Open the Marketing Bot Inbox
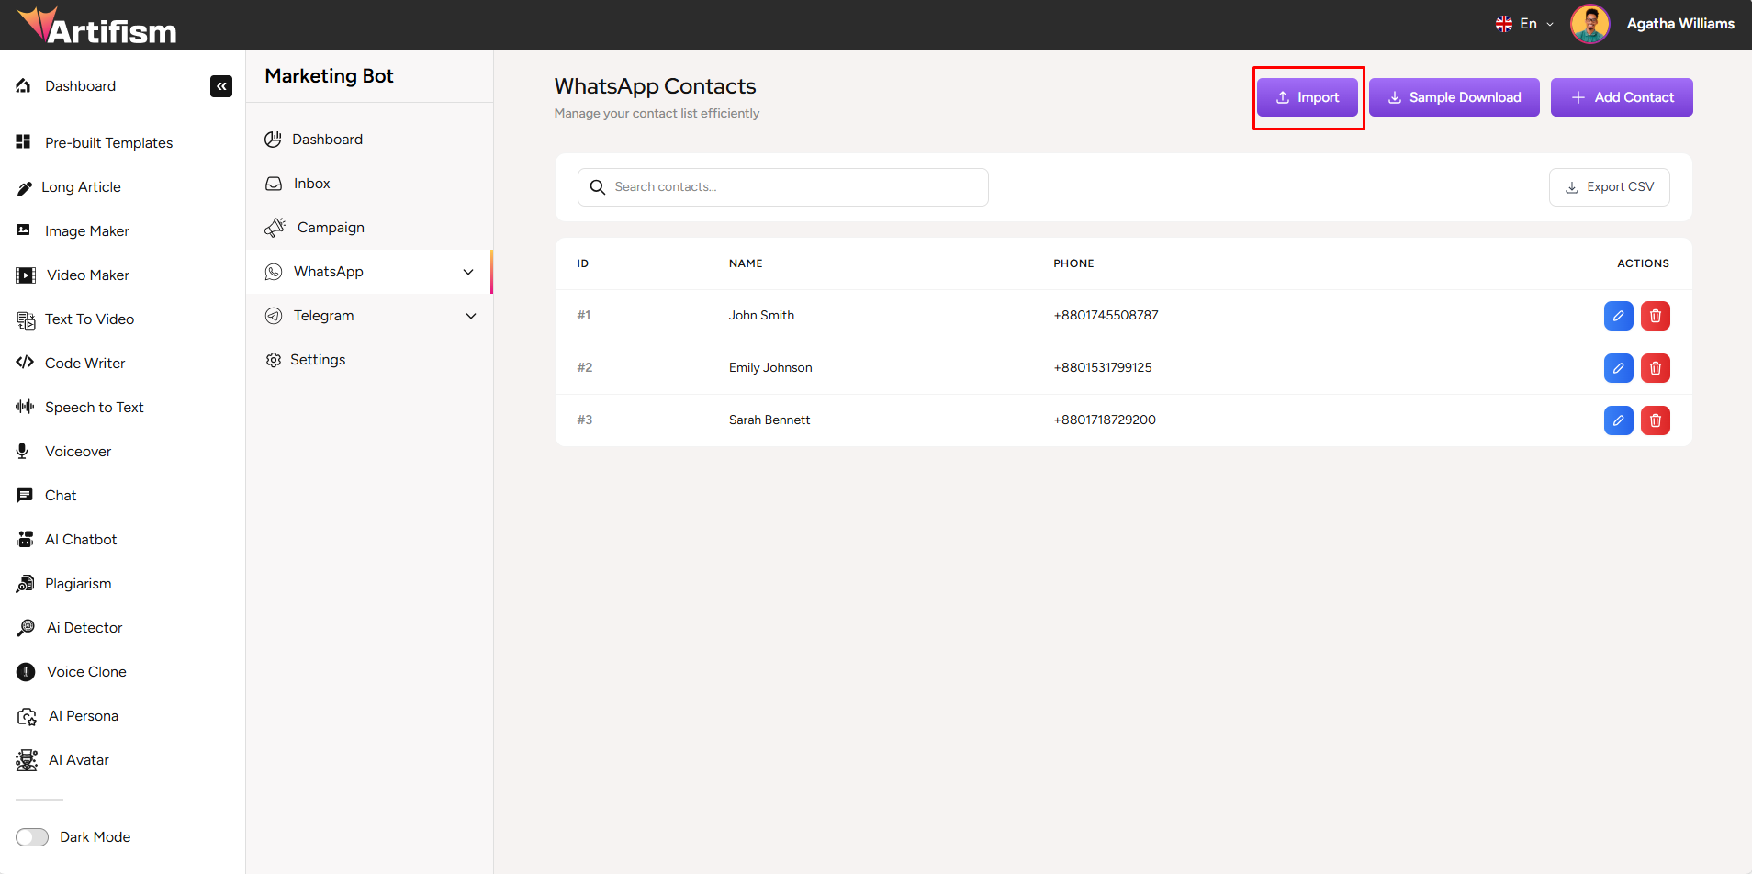The image size is (1752, 874). click(x=310, y=183)
